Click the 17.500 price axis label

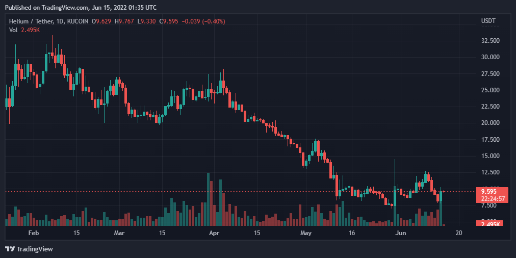[x=491, y=140]
